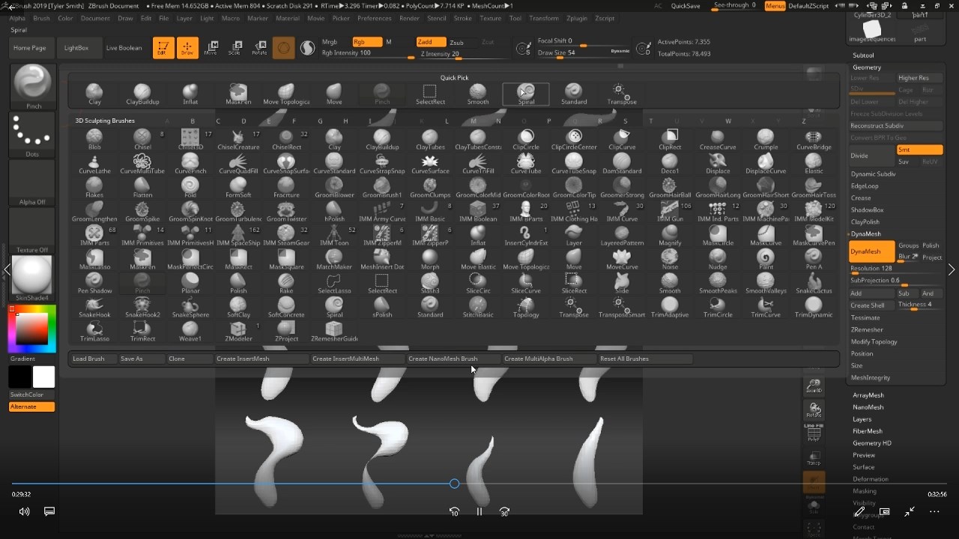Pause the video playback
The width and height of the screenshot is (959, 539).
click(x=479, y=511)
